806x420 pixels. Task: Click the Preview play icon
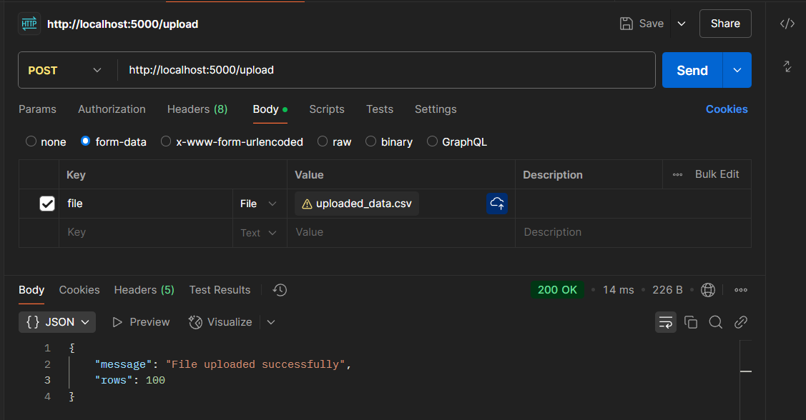[117, 322]
